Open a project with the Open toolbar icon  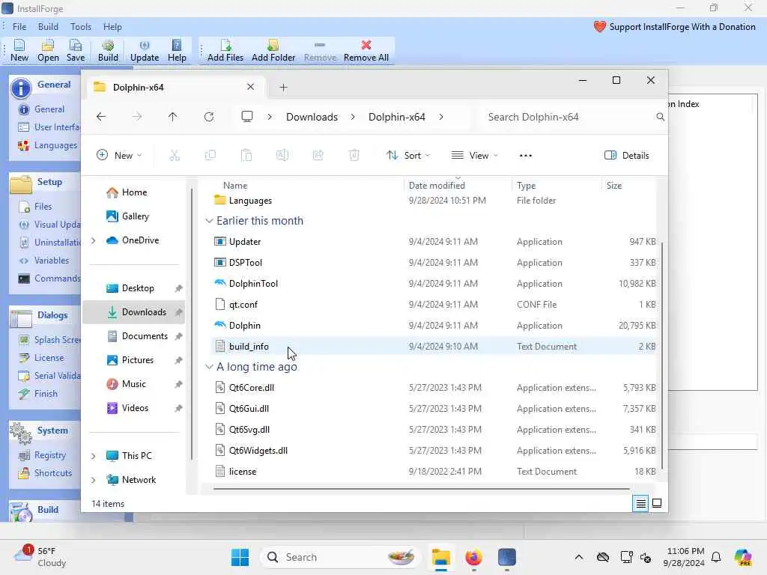(x=48, y=50)
